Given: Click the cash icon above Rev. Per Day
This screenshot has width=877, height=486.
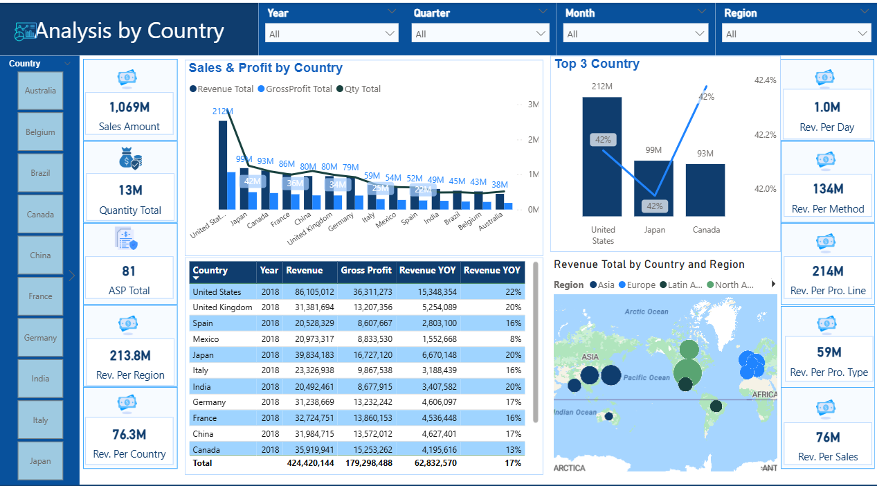Looking at the screenshot, I should coord(825,78).
